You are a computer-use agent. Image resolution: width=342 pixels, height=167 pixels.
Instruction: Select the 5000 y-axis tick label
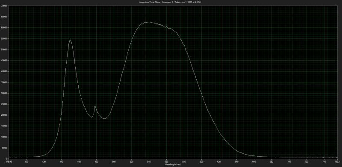pyautogui.click(x=5, y=148)
